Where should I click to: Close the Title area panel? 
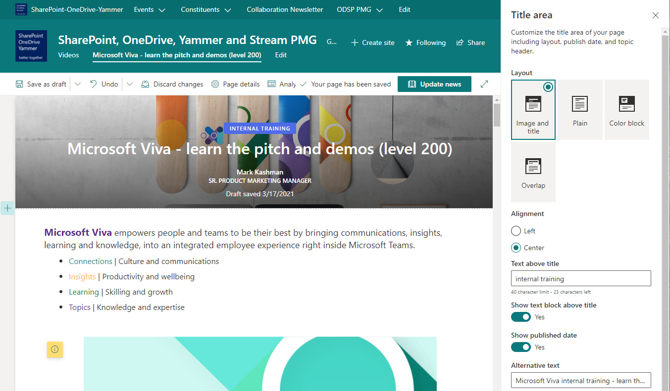656,15
